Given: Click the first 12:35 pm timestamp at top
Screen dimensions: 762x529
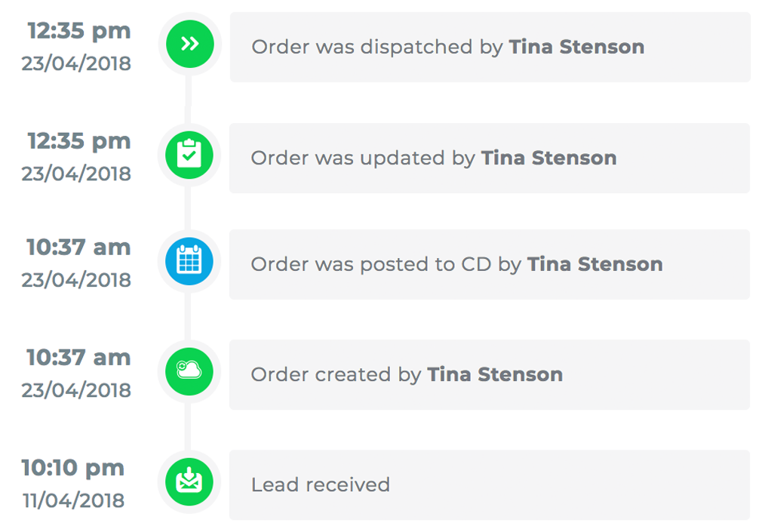Looking at the screenshot, I should [78, 31].
